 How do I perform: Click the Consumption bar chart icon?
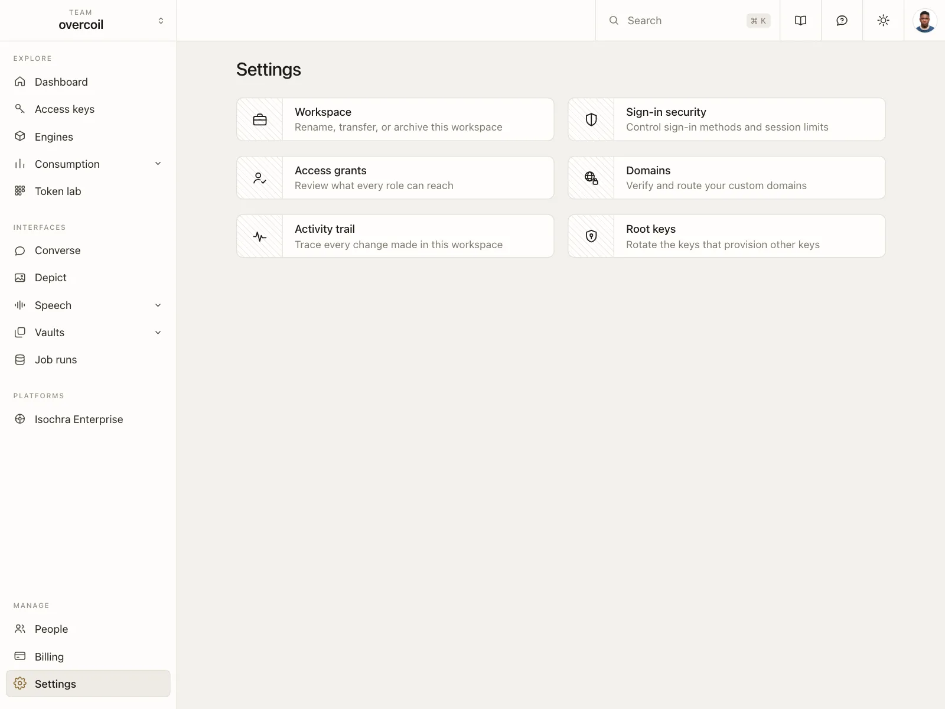(x=20, y=164)
